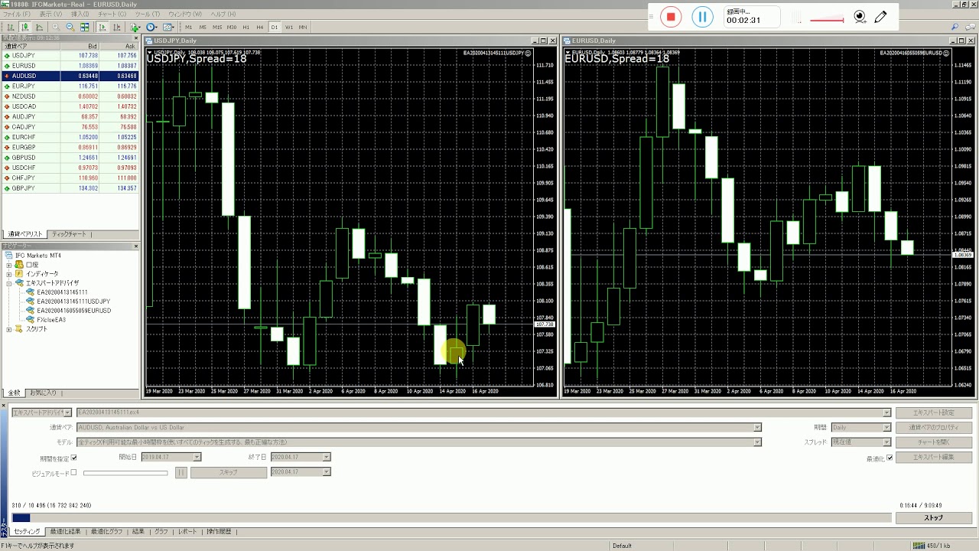Close the Market Watch panel
This screenshot has width=979, height=551.
[136, 37]
